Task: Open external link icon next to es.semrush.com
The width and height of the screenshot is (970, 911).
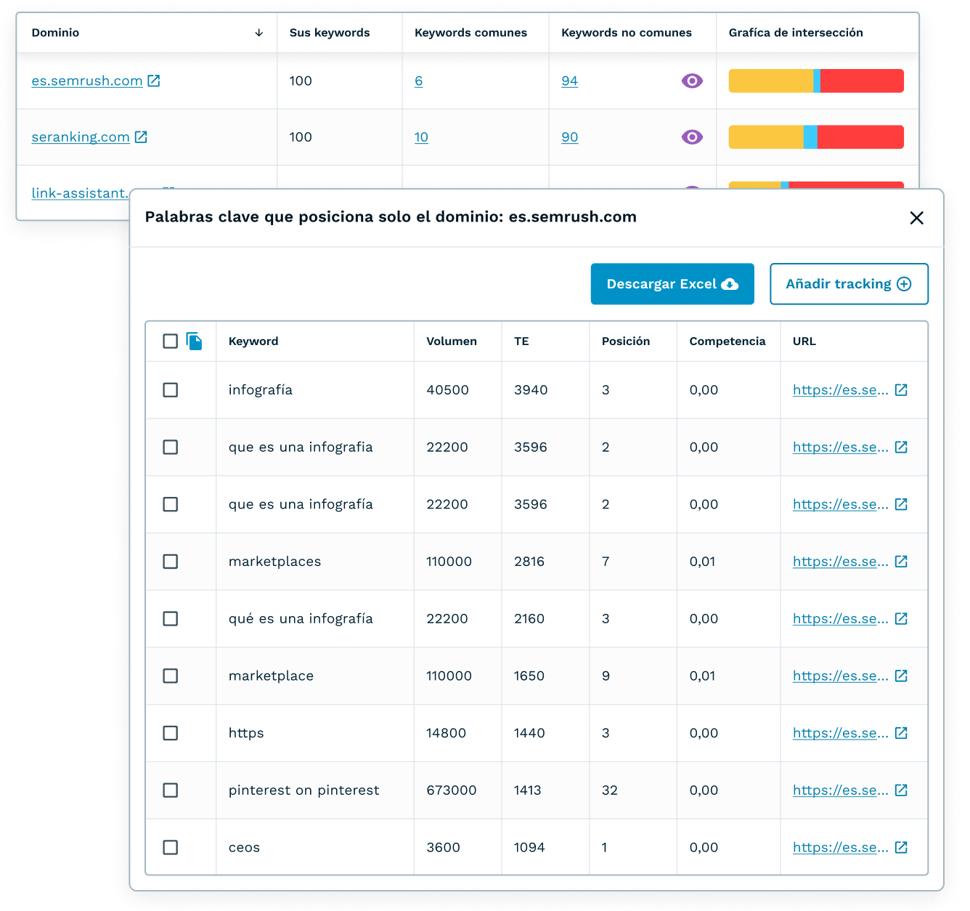Action: click(154, 81)
